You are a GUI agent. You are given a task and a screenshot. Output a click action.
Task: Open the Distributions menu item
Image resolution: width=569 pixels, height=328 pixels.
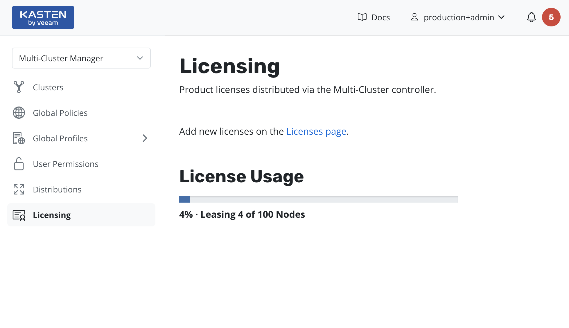click(x=57, y=190)
